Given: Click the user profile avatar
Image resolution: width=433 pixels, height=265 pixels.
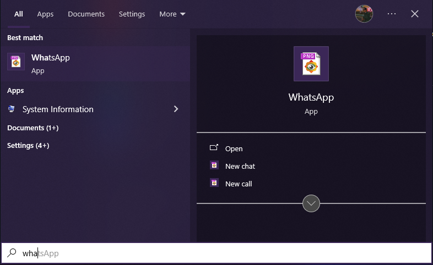Looking at the screenshot, I should click(364, 14).
